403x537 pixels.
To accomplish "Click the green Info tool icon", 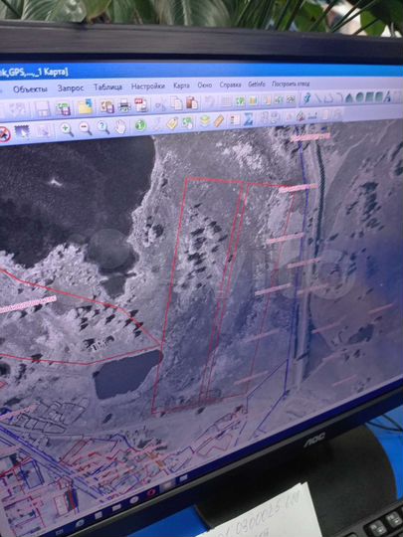I will pyautogui.click(x=140, y=125).
